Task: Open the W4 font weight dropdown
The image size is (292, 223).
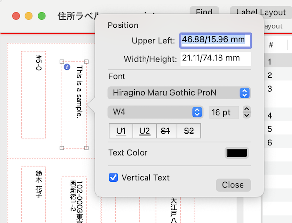Action: (155, 112)
